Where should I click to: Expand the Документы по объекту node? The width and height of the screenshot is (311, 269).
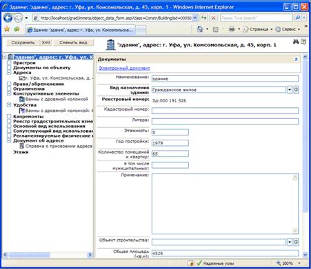[9, 68]
